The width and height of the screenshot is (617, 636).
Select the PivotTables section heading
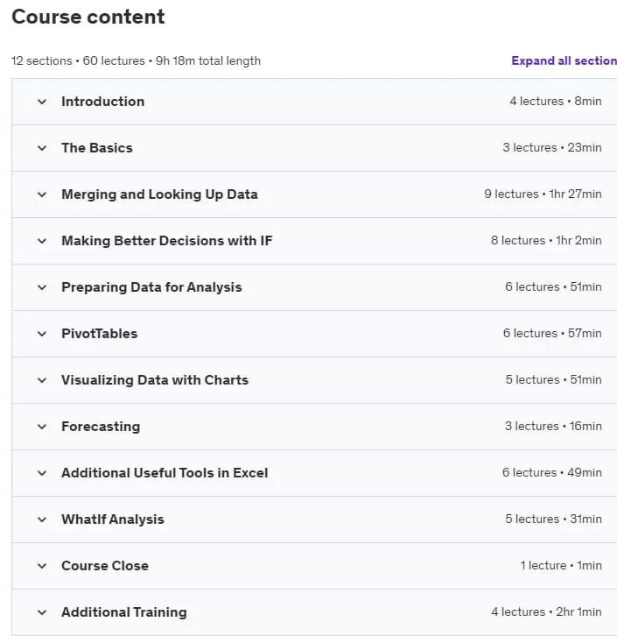click(x=99, y=334)
